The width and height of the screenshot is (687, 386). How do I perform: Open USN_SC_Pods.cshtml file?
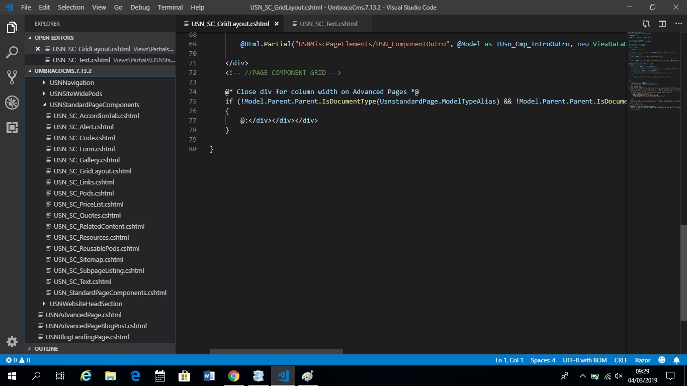83,193
